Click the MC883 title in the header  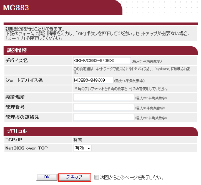click(16, 8)
